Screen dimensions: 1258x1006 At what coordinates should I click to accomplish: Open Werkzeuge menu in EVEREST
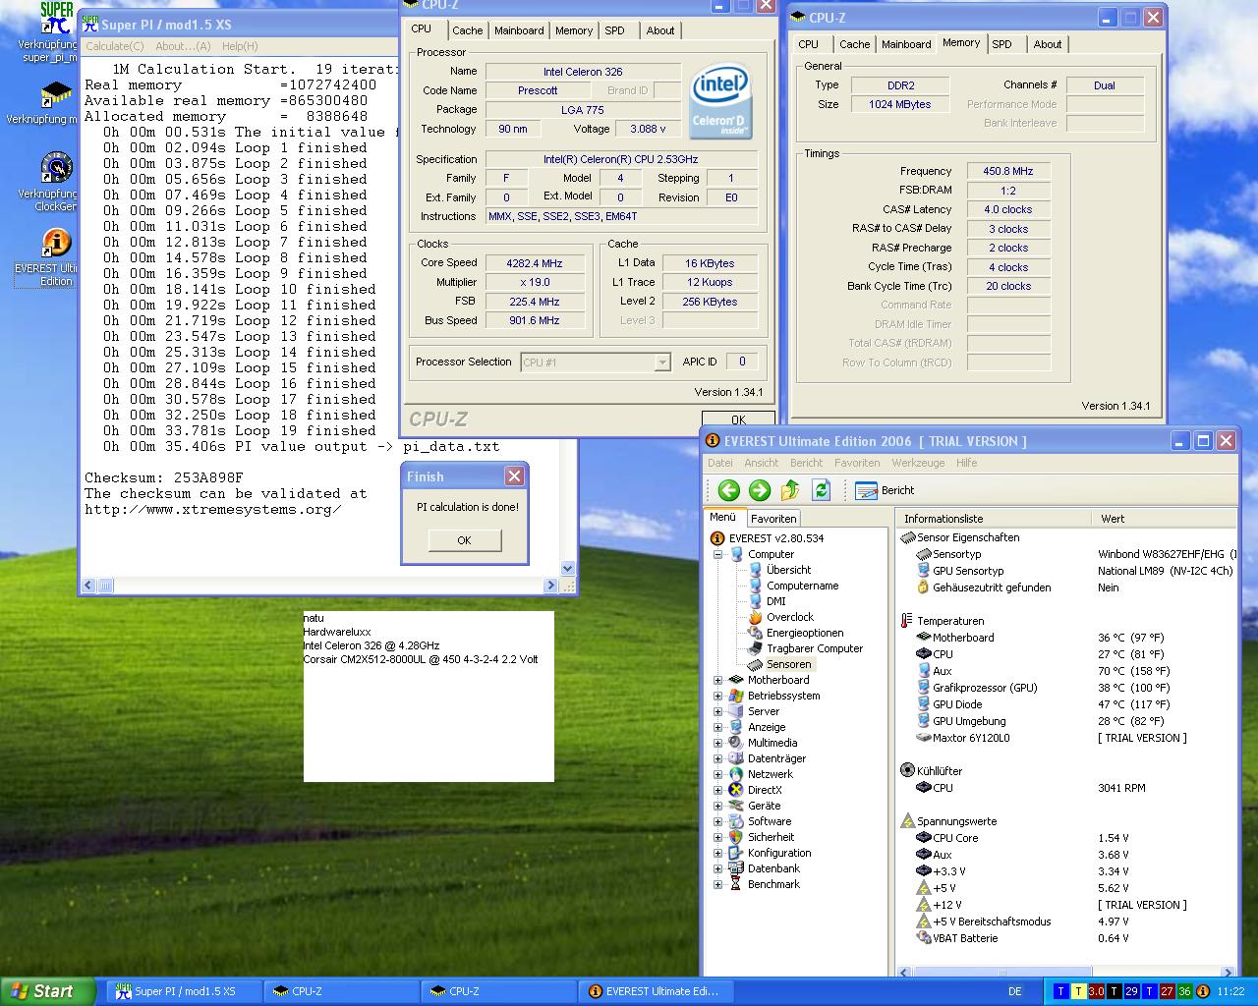point(918,463)
